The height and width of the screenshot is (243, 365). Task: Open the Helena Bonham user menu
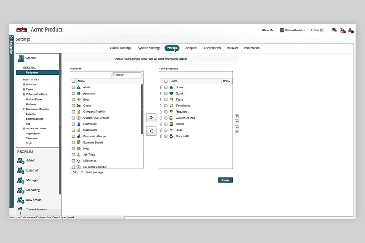point(294,30)
